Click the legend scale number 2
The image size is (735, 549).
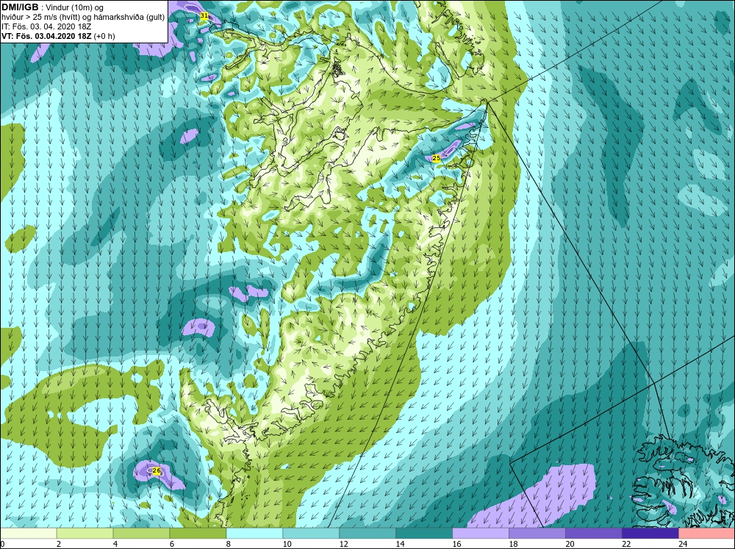pos(59,544)
